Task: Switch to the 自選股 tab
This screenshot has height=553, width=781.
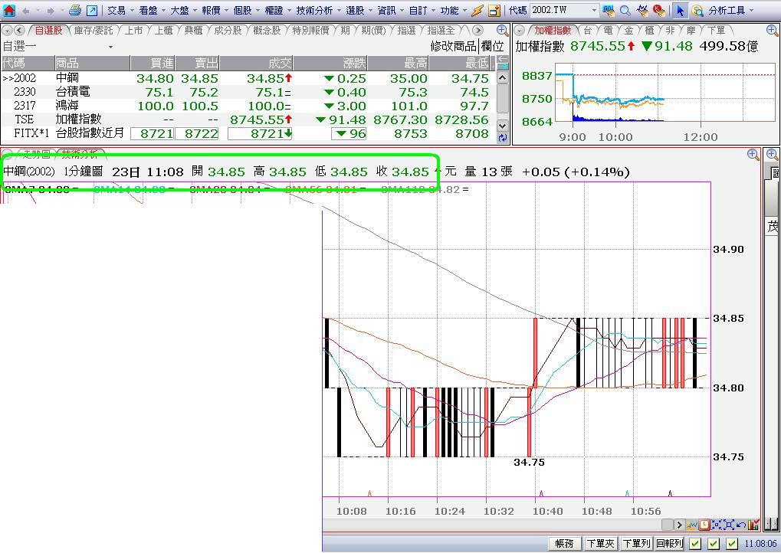Action: pos(49,31)
